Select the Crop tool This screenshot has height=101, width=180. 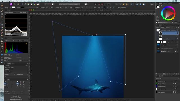pyautogui.click(x=2, y=14)
